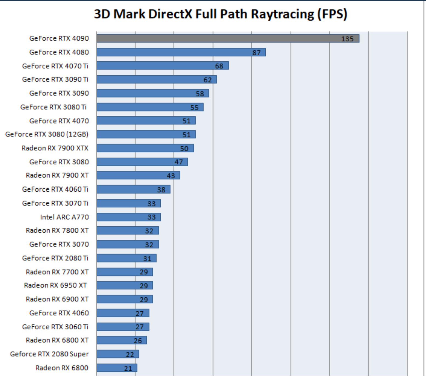Click the 62 value on RTX 3090 Ti bar
The image size is (426, 376).
(208, 80)
